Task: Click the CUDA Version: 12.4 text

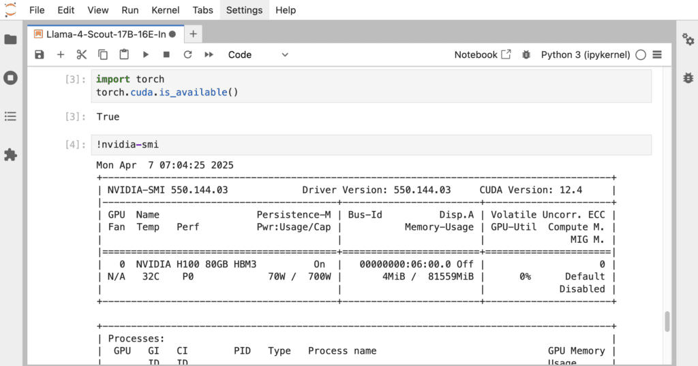Action: (530, 190)
